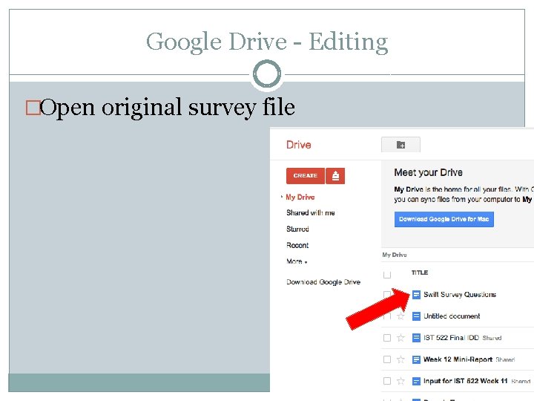Screen dimensions: 534x401
Task: Open Week 12 Mini-Report document
Action: (x=458, y=359)
